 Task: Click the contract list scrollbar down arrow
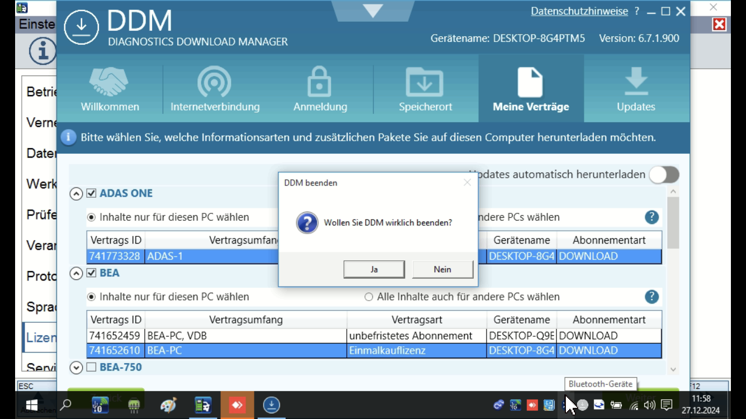tap(673, 369)
